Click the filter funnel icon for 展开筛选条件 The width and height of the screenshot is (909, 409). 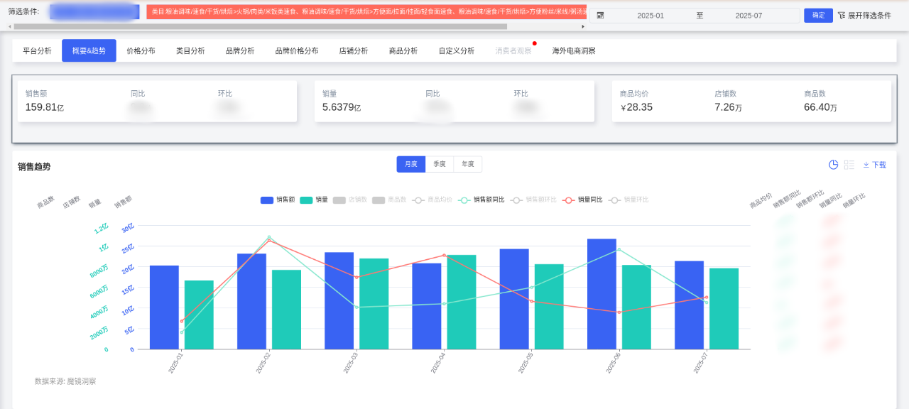842,15
